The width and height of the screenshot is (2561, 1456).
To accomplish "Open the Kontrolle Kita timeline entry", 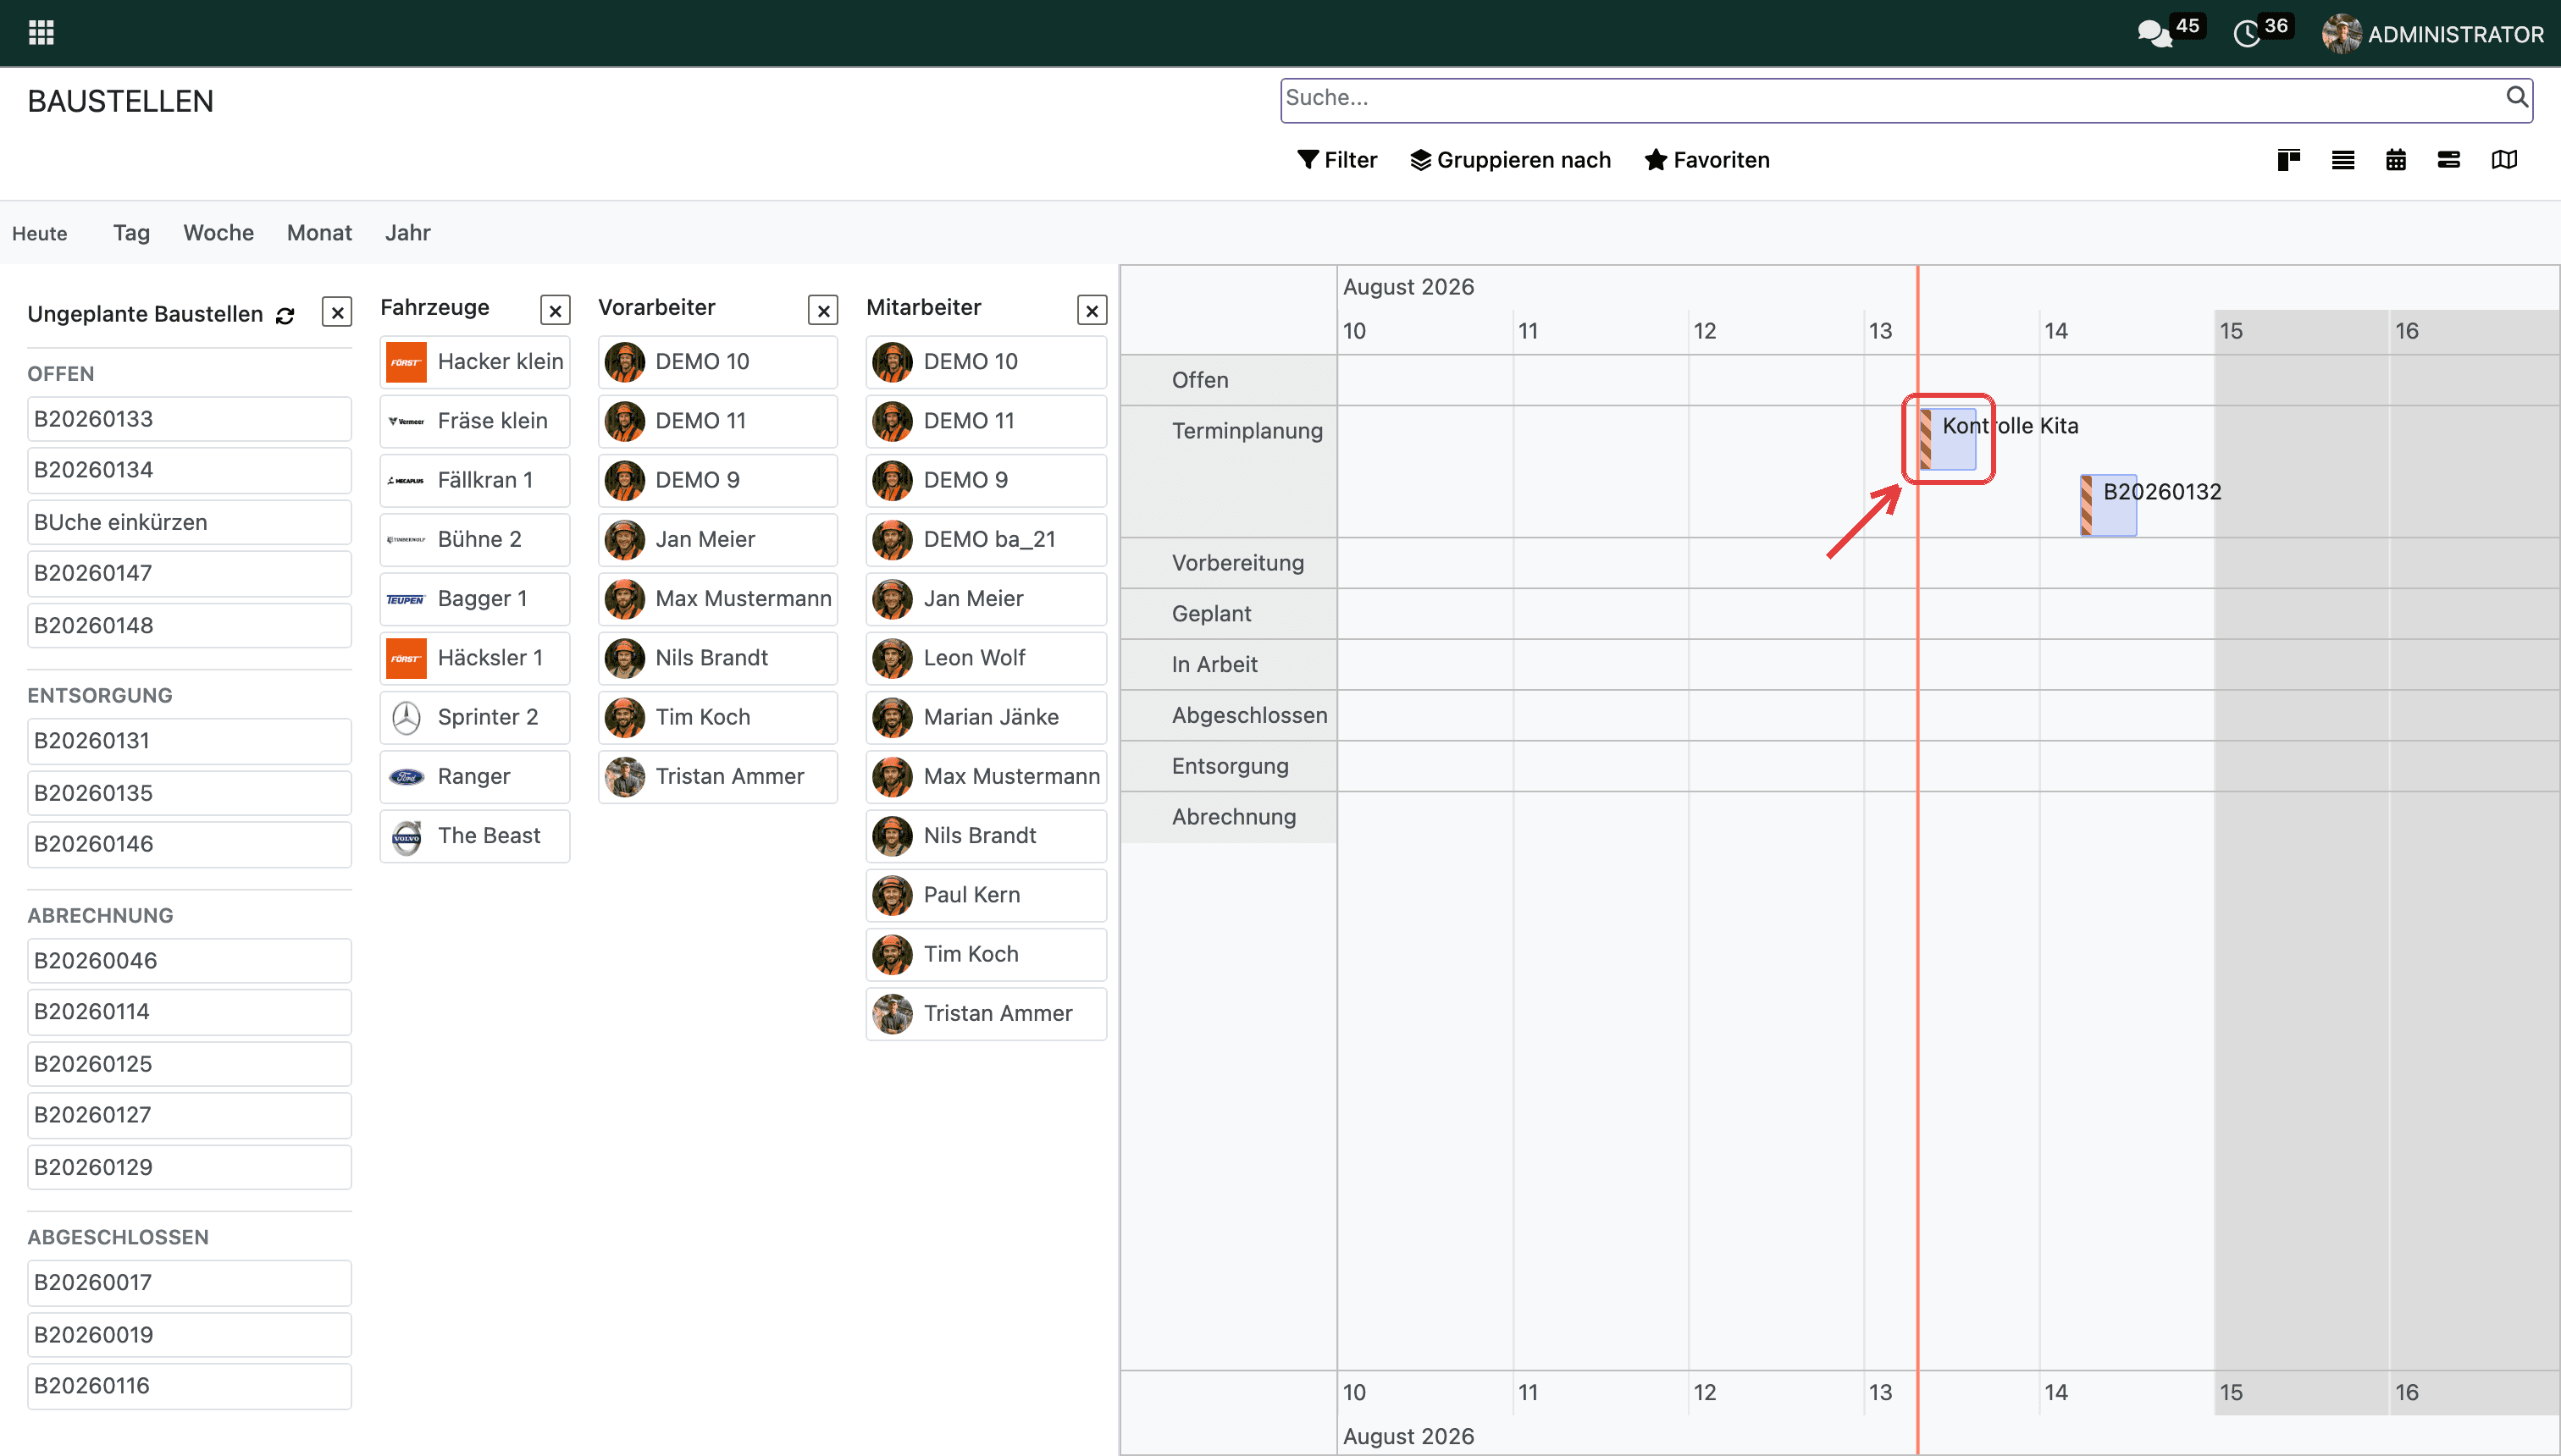I will point(1948,439).
